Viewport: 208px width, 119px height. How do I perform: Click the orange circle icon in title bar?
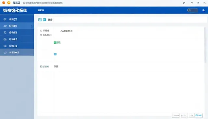tap(4, 3)
